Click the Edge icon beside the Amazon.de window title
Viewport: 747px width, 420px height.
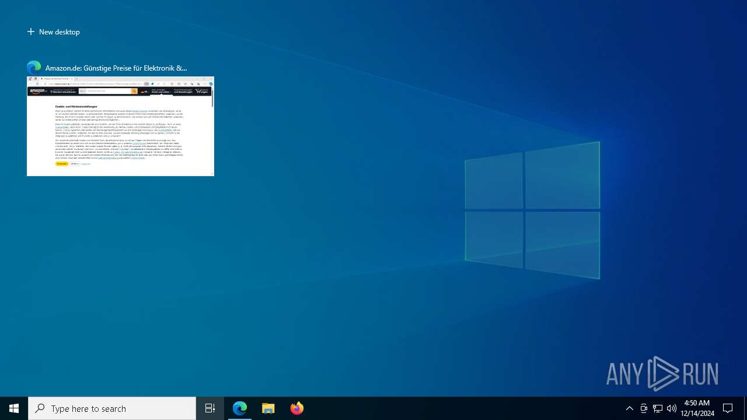(34, 68)
